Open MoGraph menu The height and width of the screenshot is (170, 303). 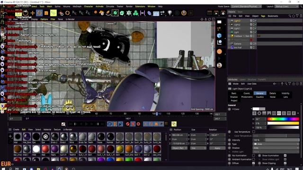coord(77,6)
